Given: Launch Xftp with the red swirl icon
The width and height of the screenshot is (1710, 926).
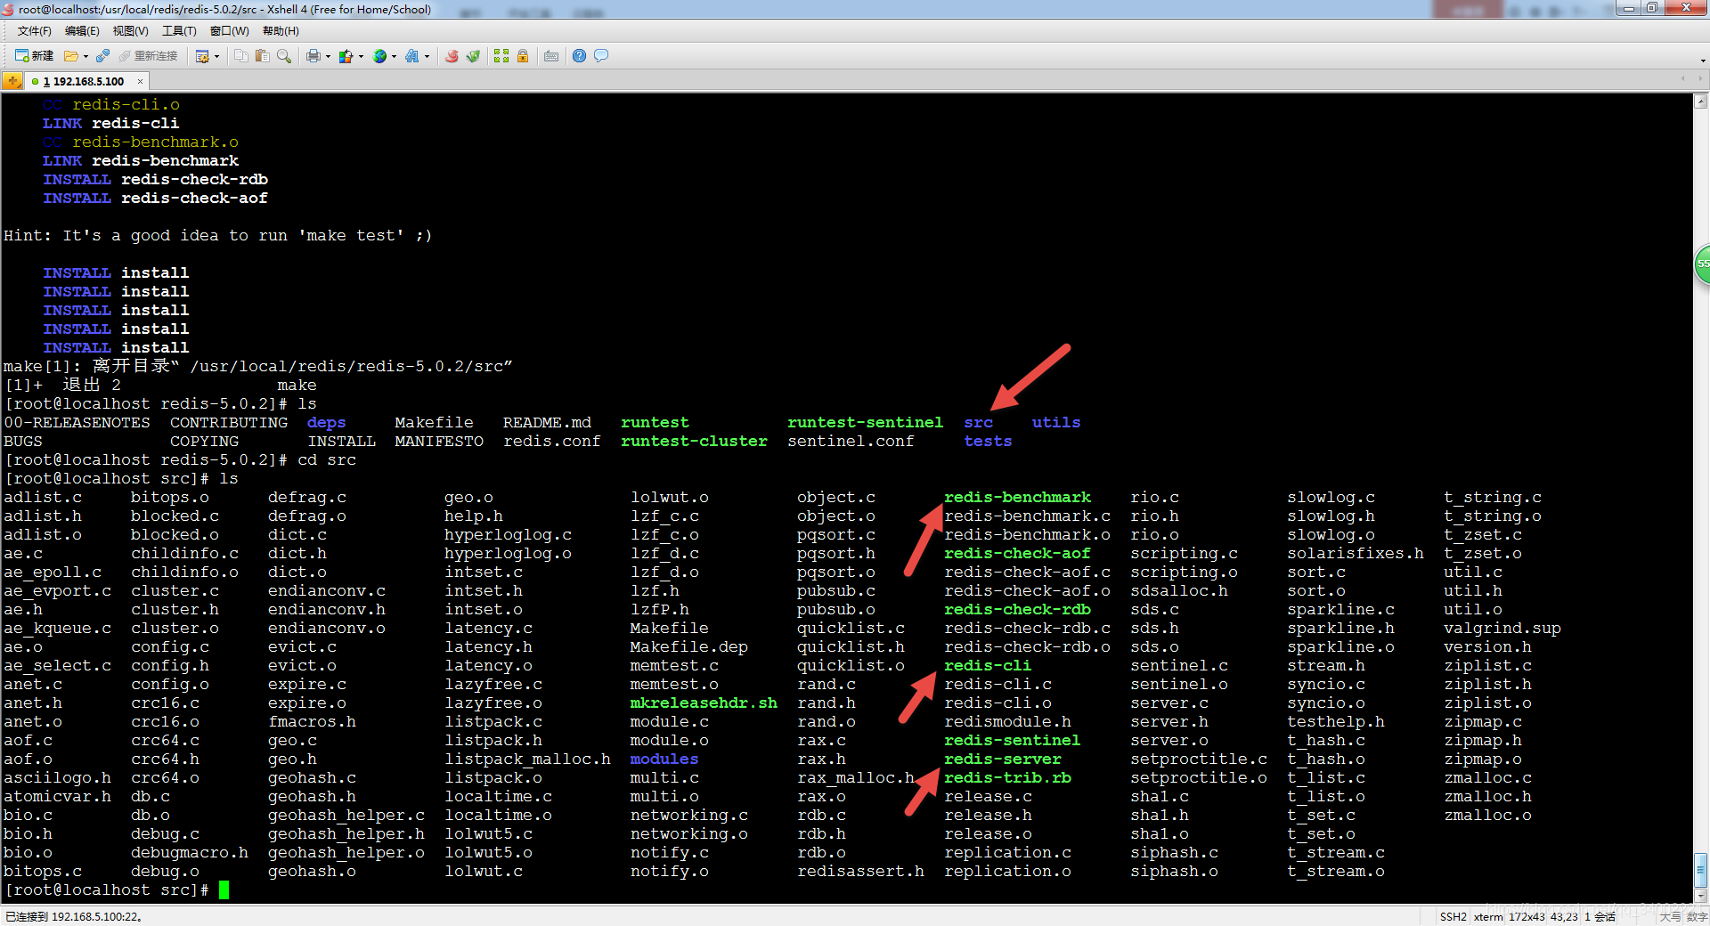Looking at the screenshot, I should [x=452, y=56].
